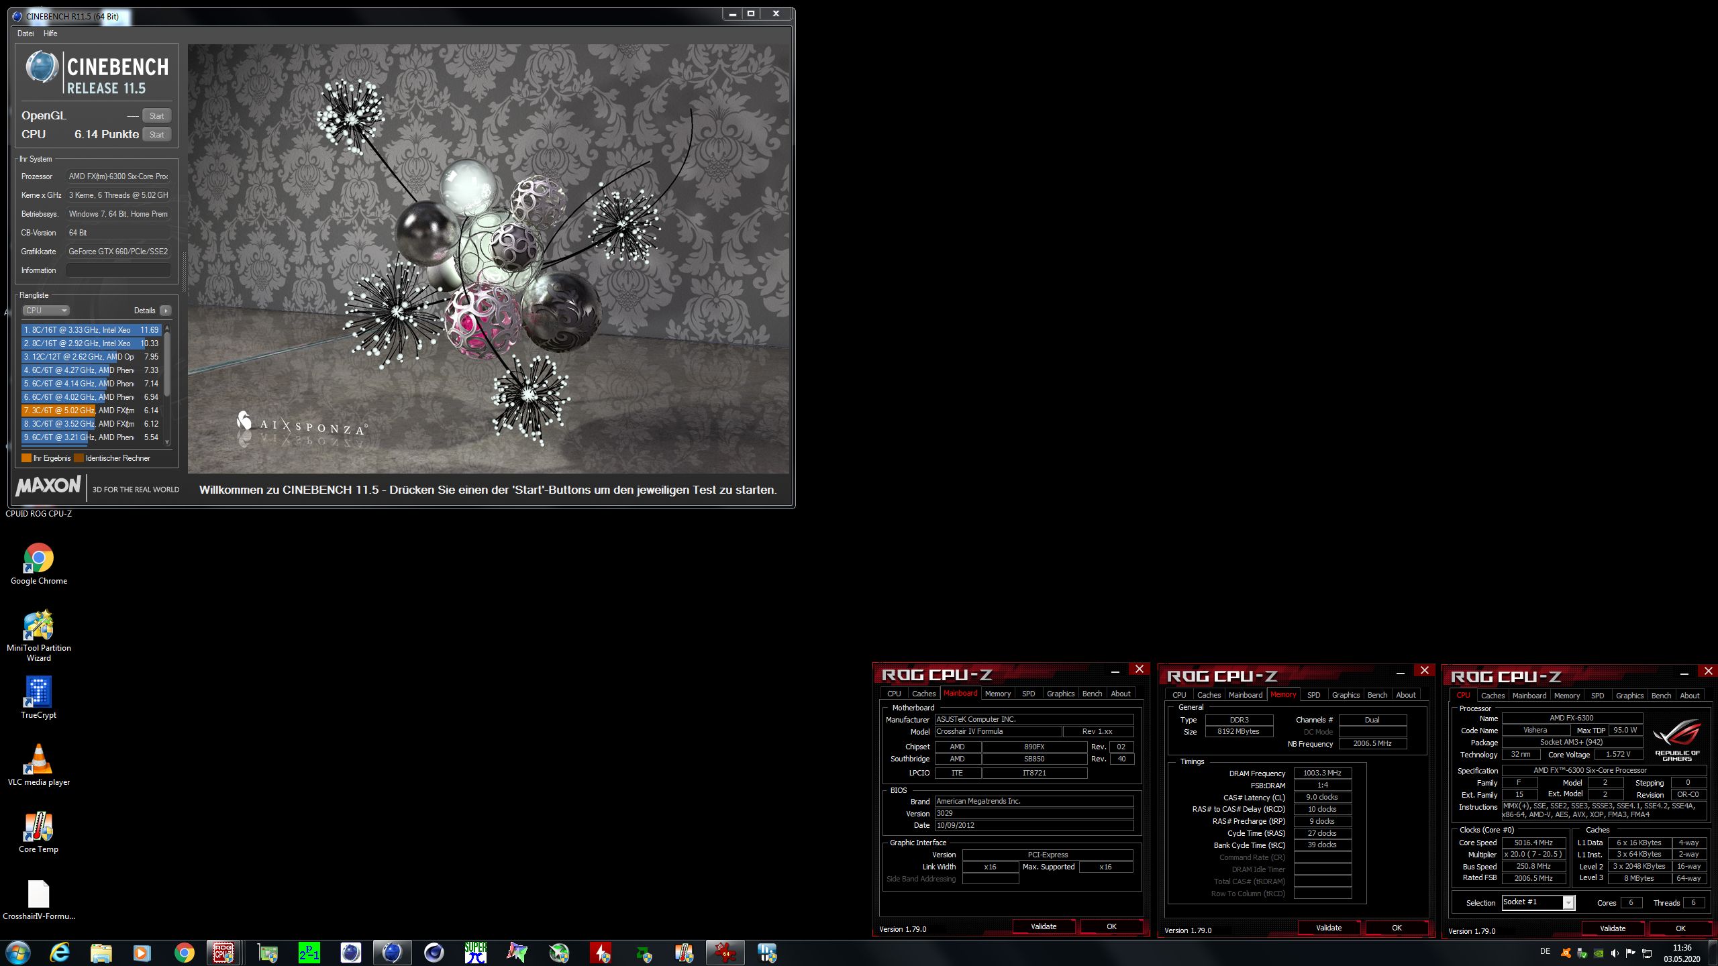Select Memory tab in rightmost CPU-Z window
This screenshot has width=1718, height=966.
click(x=1567, y=696)
